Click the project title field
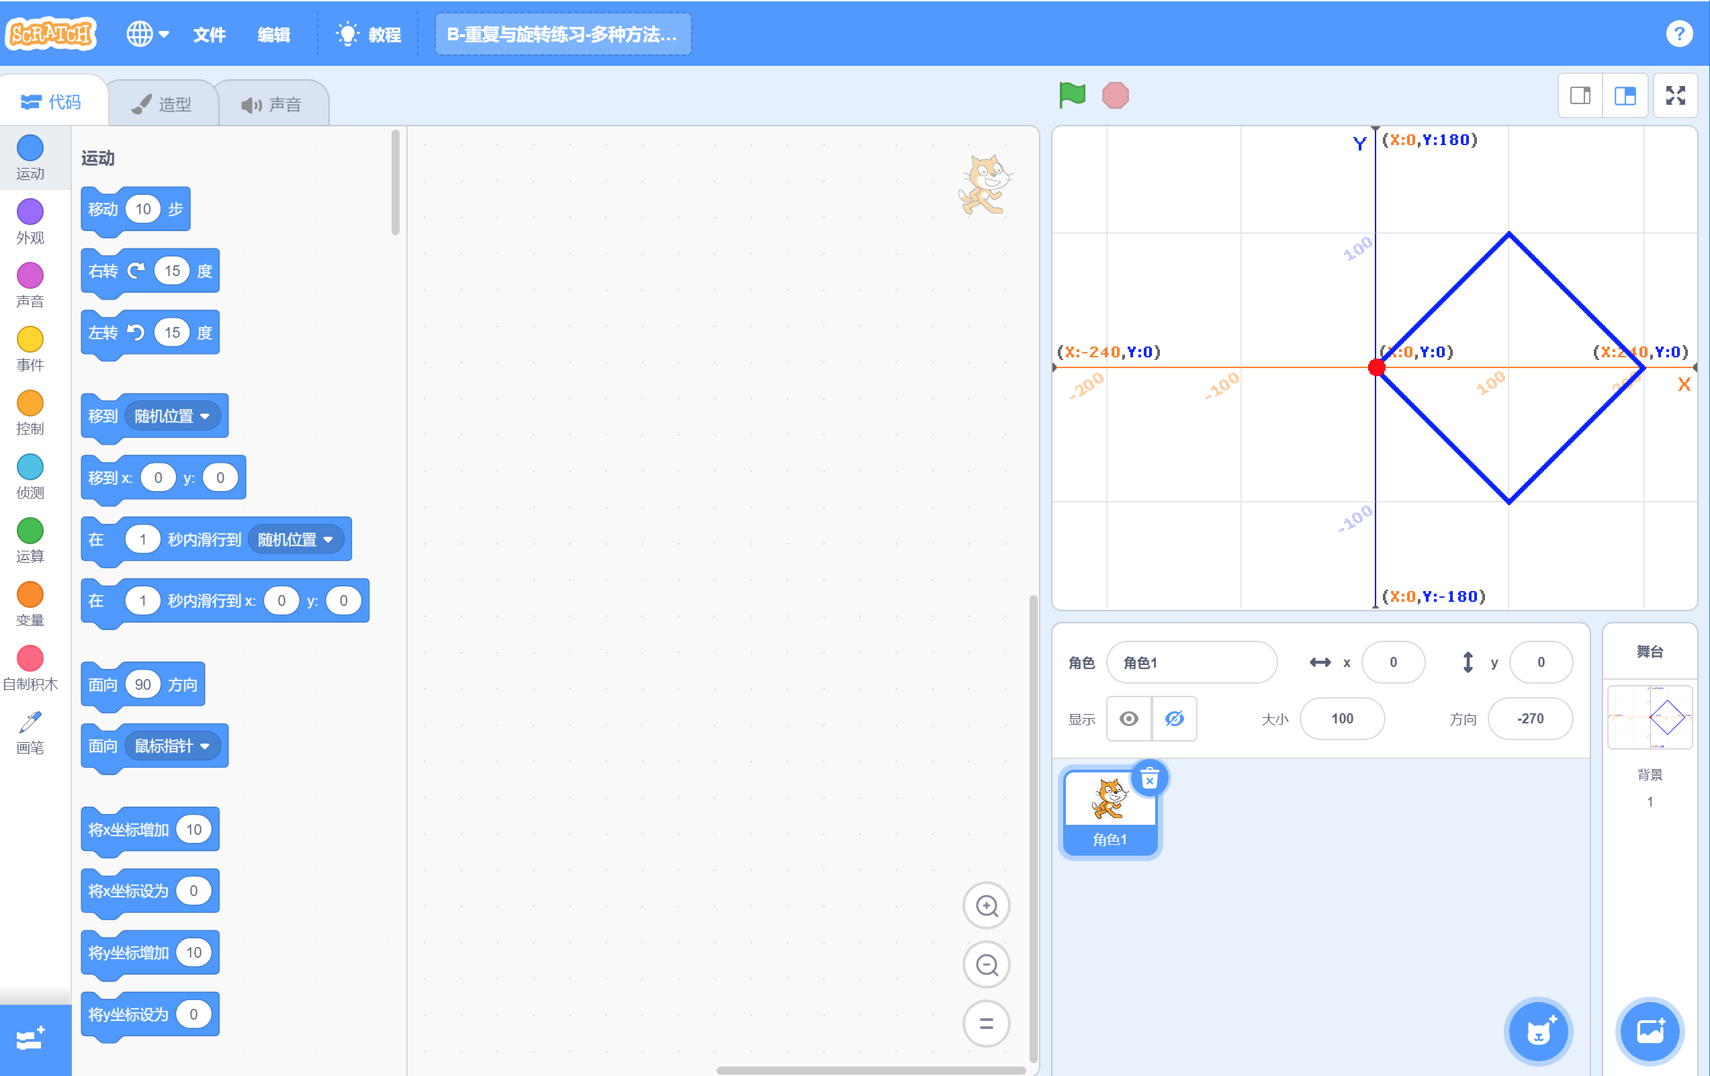The image size is (1710, 1076). [x=562, y=34]
